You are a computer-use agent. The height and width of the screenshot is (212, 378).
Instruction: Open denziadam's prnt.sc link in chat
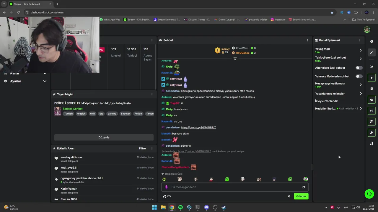tap(198, 127)
